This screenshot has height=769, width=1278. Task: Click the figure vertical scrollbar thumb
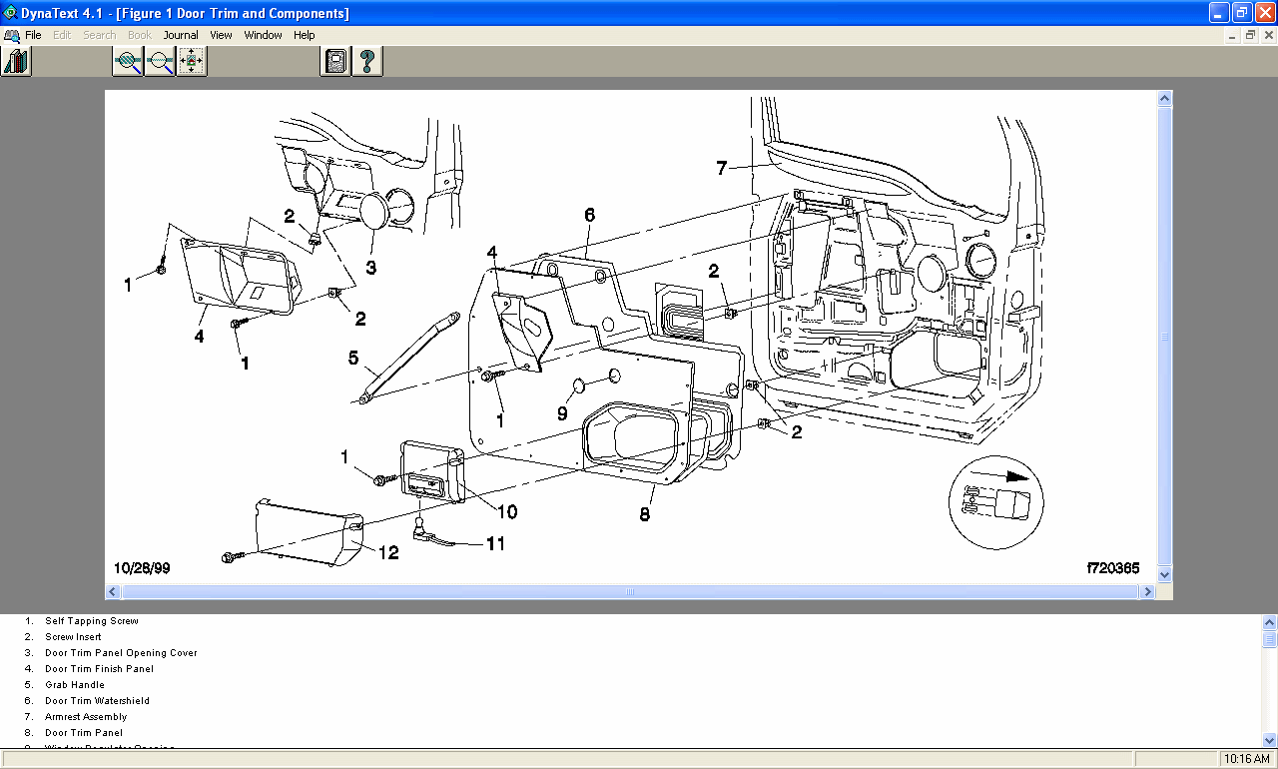coord(1164,337)
